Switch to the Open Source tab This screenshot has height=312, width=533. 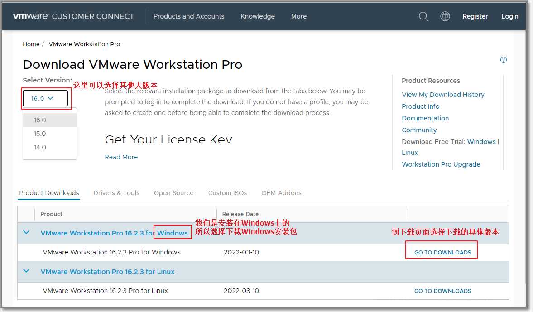174,193
